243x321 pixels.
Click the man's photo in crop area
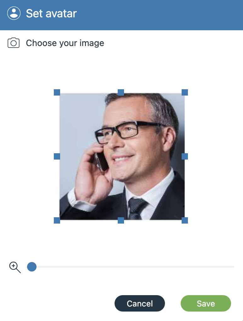pos(122,157)
